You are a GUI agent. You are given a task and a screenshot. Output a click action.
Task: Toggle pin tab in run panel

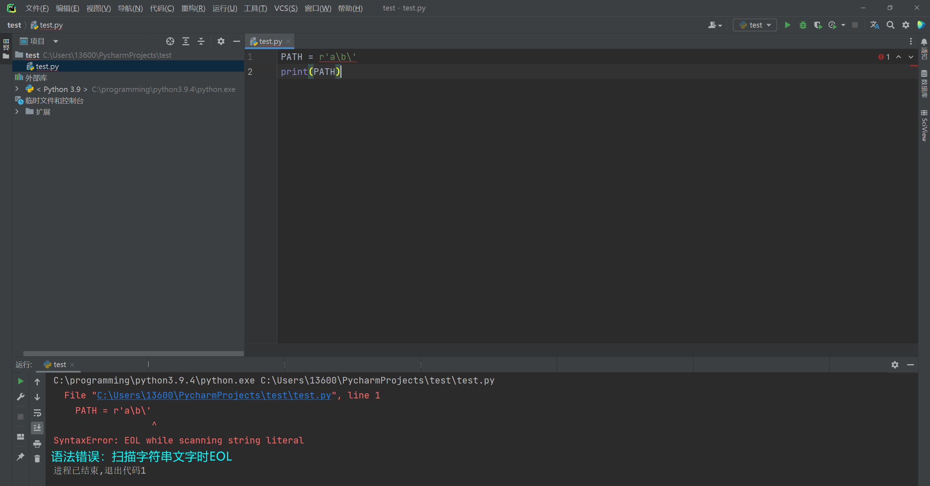tap(20, 457)
